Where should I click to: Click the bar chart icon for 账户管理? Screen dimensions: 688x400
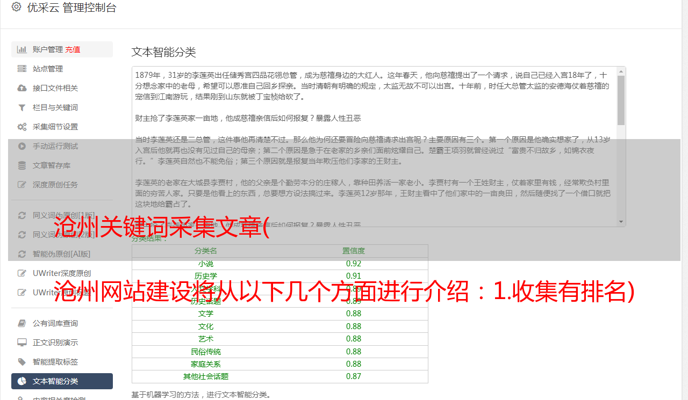click(22, 49)
